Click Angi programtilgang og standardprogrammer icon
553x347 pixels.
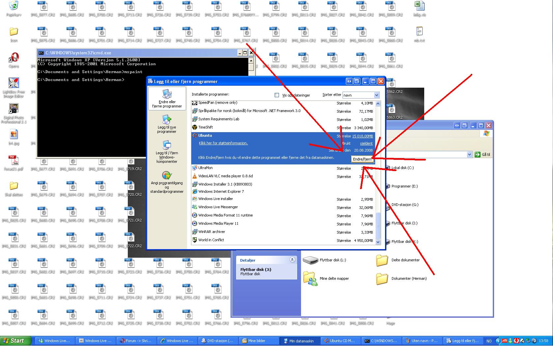(x=167, y=182)
